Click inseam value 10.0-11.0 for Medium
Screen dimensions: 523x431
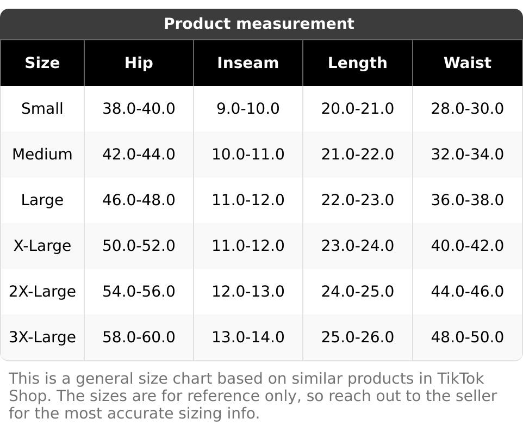[x=248, y=155]
